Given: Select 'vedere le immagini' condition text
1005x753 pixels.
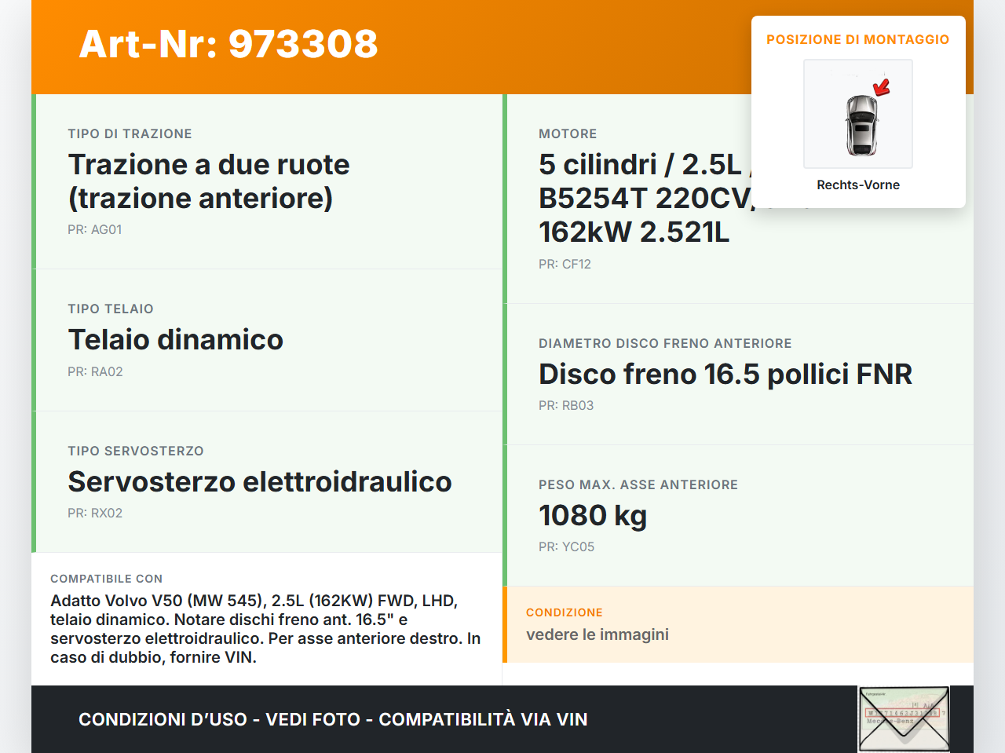Looking at the screenshot, I should tap(598, 634).
